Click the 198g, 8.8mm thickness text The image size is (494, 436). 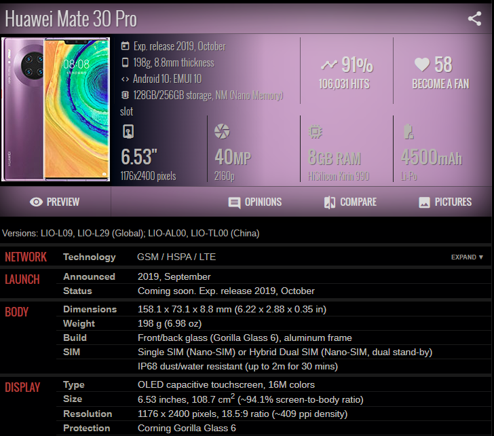[174, 62]
